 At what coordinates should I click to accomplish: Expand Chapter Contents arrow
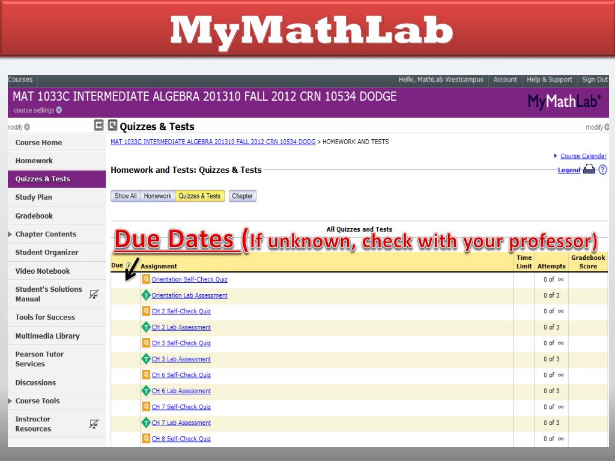click(10, 235)
